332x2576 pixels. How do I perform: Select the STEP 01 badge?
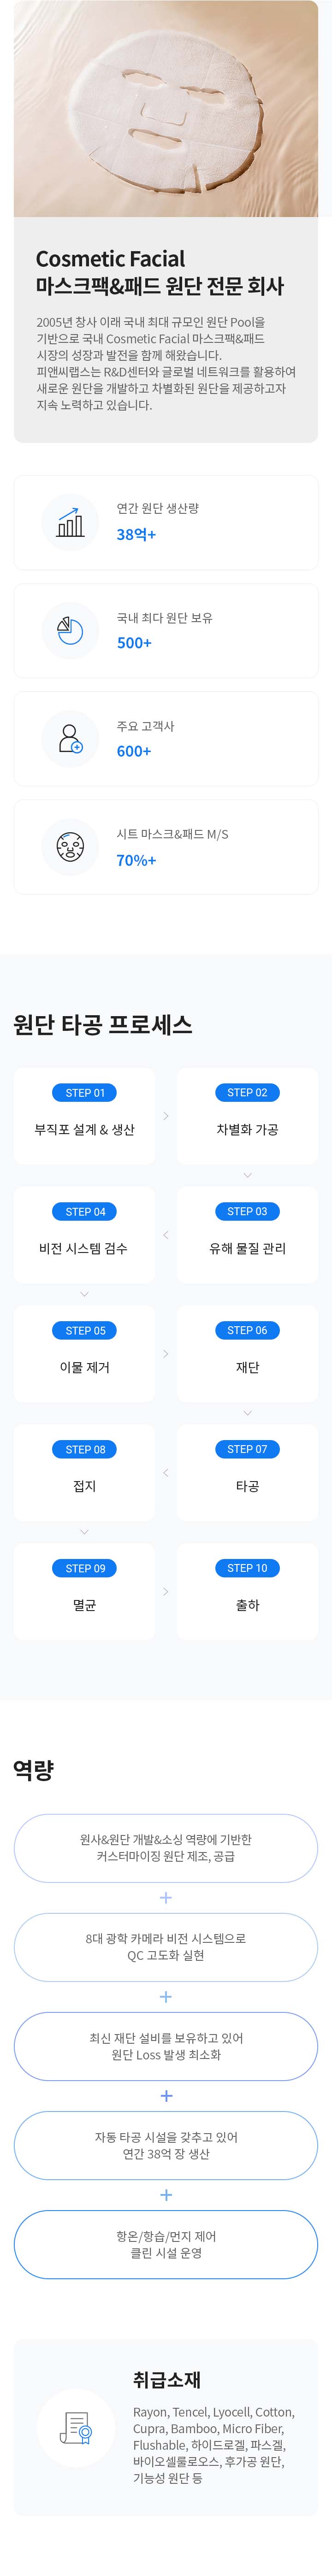pos(85,1093)
